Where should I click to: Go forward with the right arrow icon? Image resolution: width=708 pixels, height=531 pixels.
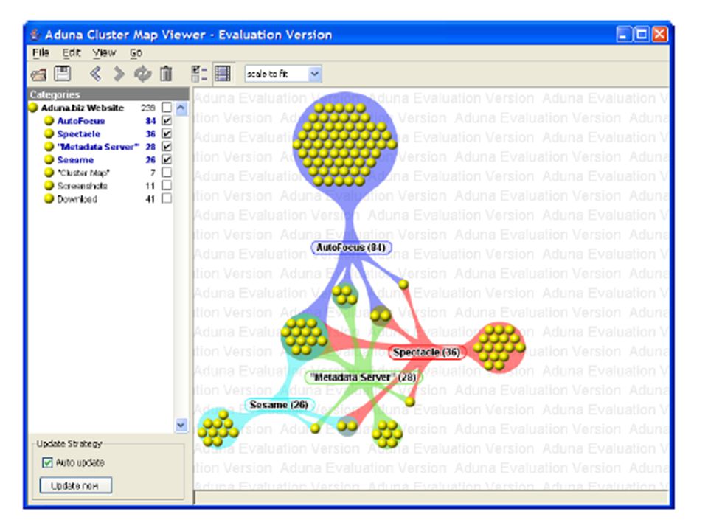[x=119, y=73]
